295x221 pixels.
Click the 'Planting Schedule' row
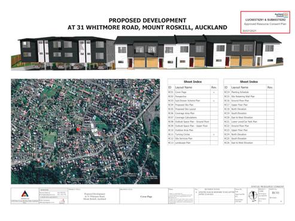click(x=249, y=92)
